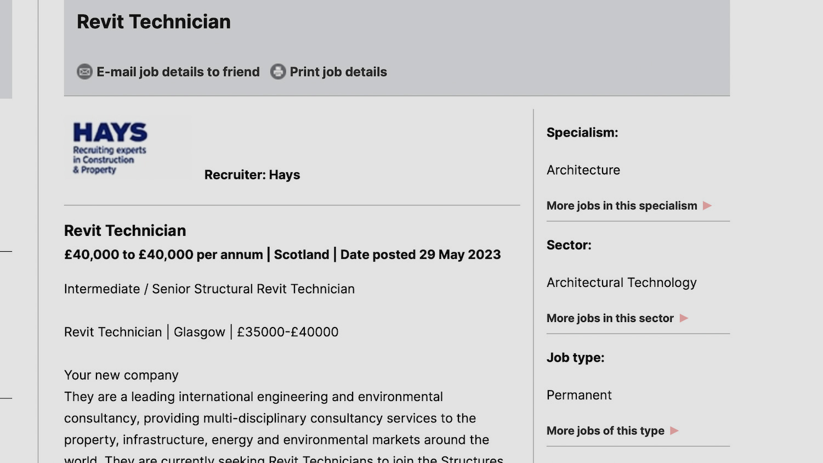Open Print job details
Screen dimensions: 823x463
[x=338, y=71]
